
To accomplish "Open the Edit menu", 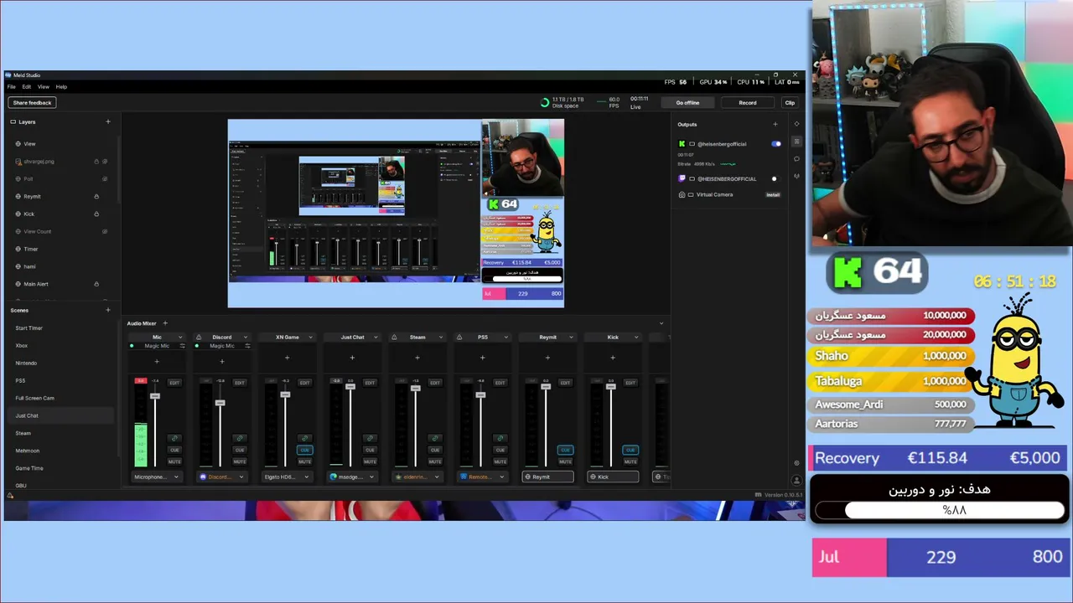I will click(27, 86).
